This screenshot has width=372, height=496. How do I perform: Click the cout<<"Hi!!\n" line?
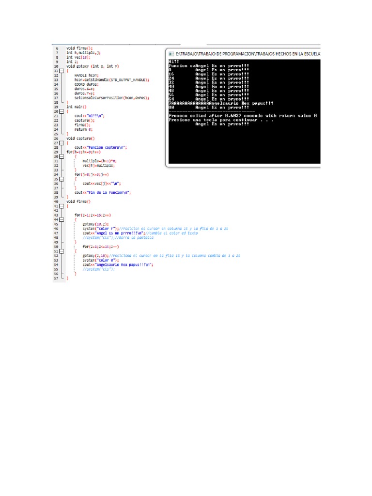(89, 116)
